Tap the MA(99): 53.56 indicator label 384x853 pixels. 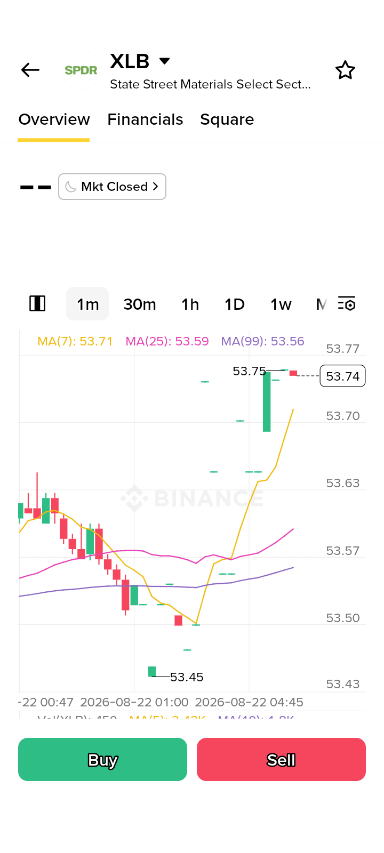click(x=262, y=341)
